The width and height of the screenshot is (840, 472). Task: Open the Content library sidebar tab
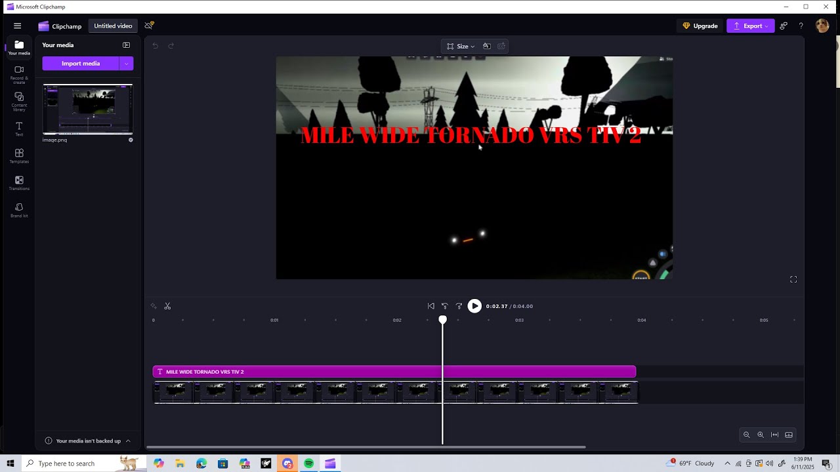(19, 102)
